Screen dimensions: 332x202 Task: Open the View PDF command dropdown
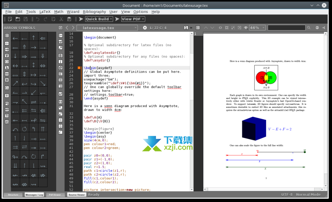click(x=133, y=19)
